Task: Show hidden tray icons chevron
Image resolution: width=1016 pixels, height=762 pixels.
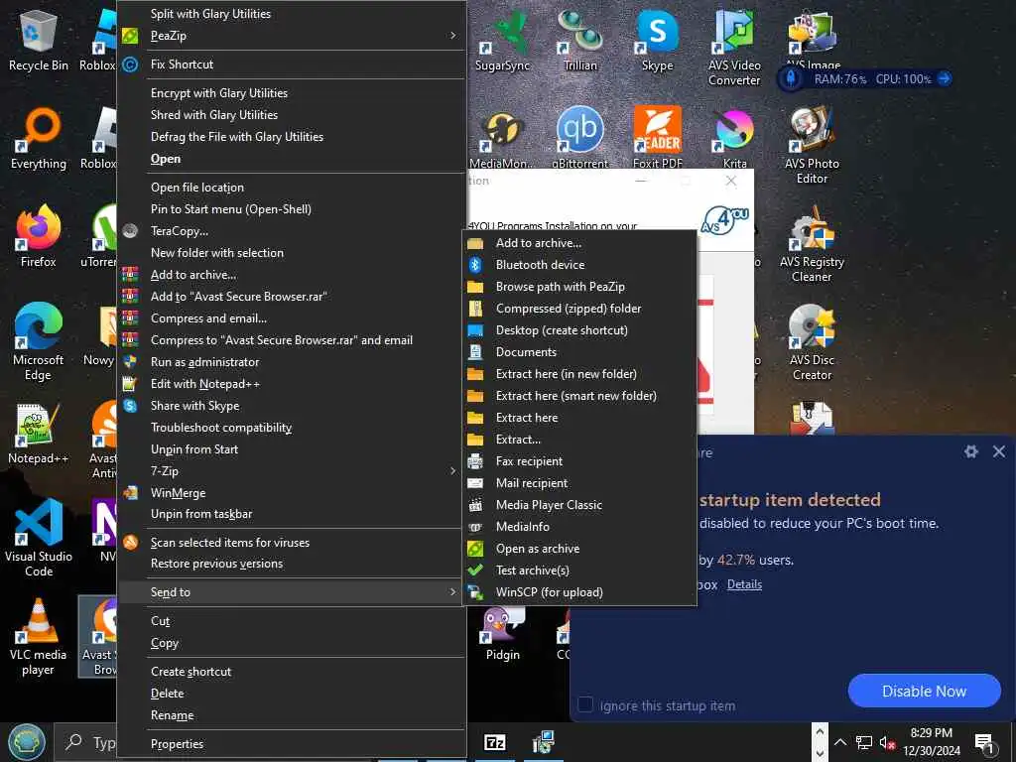Action: [839, 742]
